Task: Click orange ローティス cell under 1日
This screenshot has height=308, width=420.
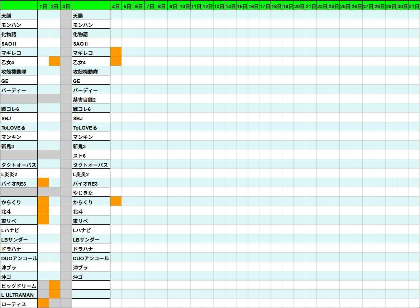Action: [x=43, y=303]
